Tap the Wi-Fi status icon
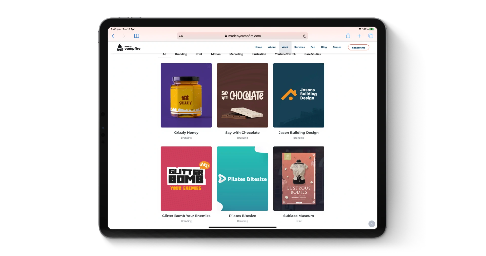 (x=360, y=29)
